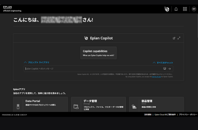Click the Data Portal app icon
Image resolution: width=198 pixels, height=130 pixels.
[18, 106]
